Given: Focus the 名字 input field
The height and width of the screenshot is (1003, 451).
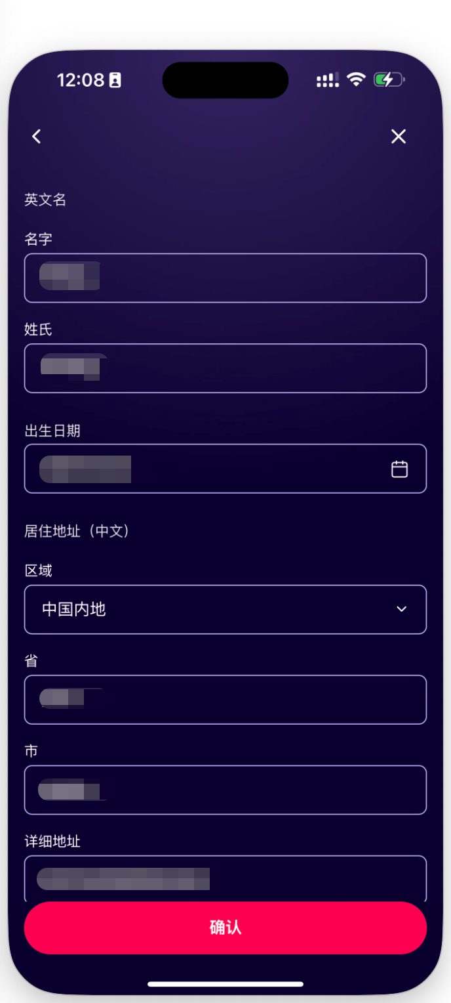Looking at the screenshot, I should tap(225, 278).
